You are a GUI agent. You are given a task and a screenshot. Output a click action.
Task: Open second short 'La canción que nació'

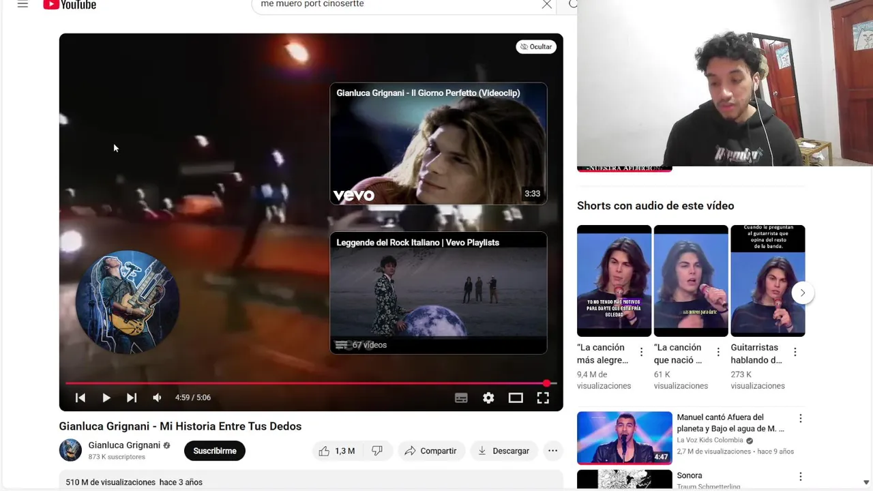point(691,280)
